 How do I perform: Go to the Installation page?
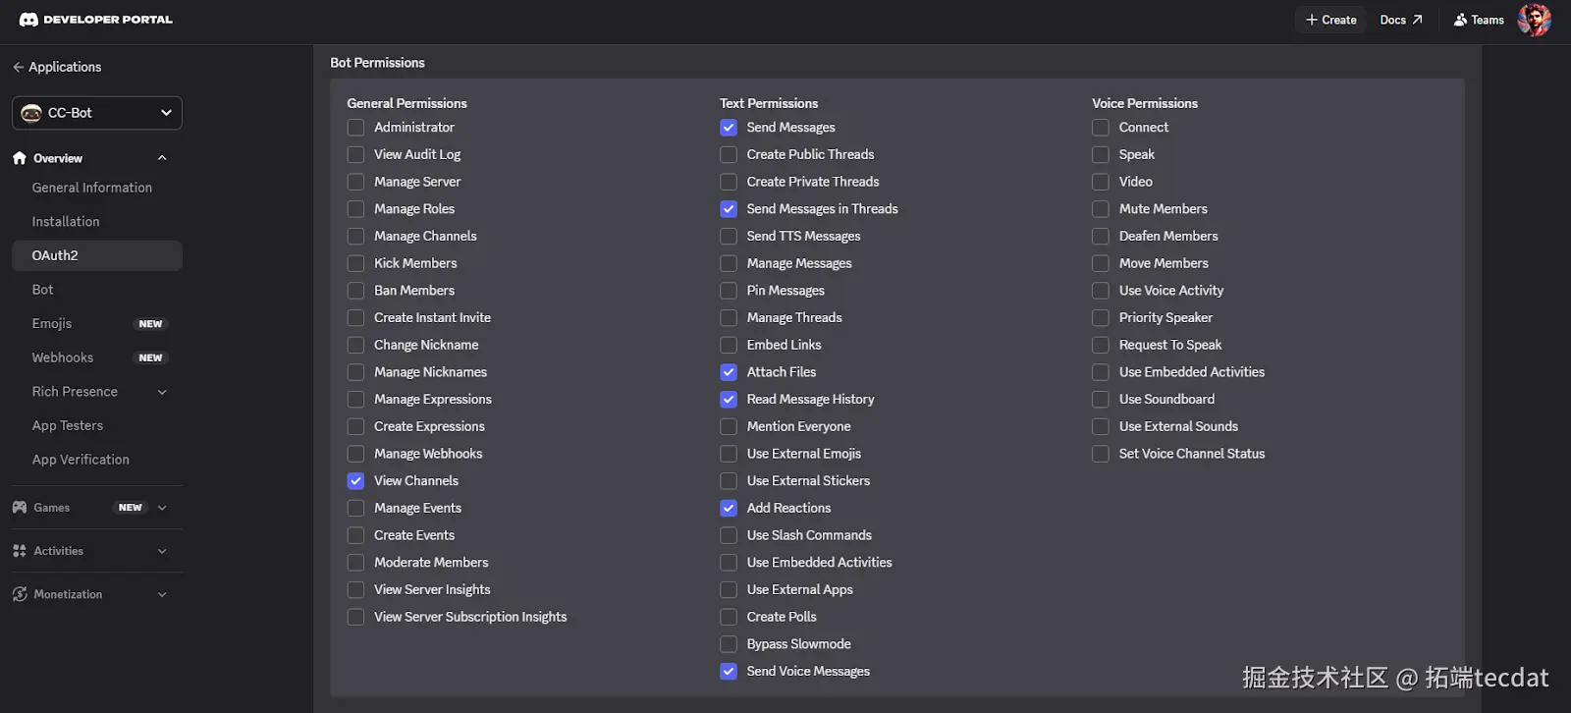[66, 222]
